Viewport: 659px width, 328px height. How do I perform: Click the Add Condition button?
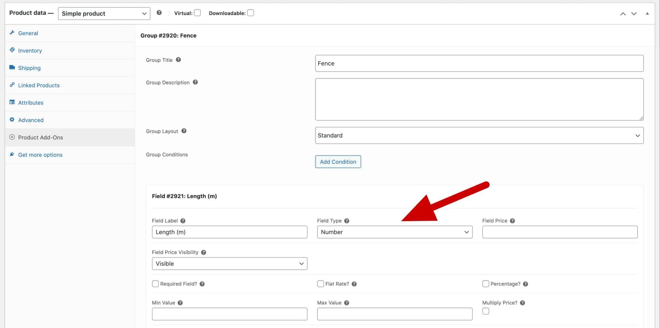(x=338, y=162)
